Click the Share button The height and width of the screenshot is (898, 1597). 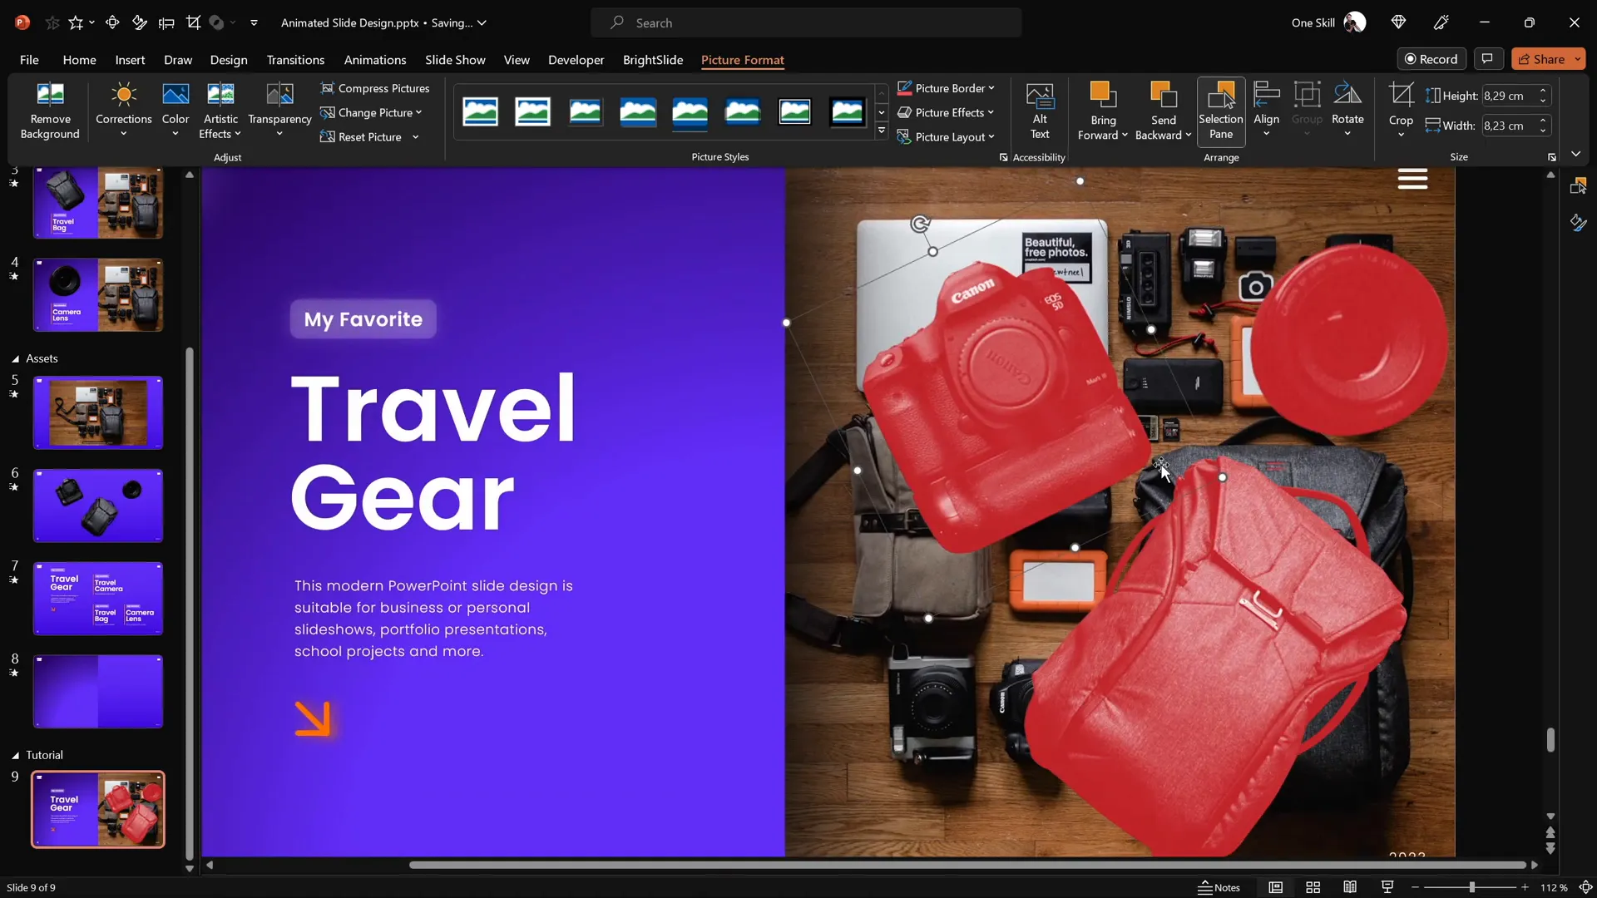point(1540,59)
